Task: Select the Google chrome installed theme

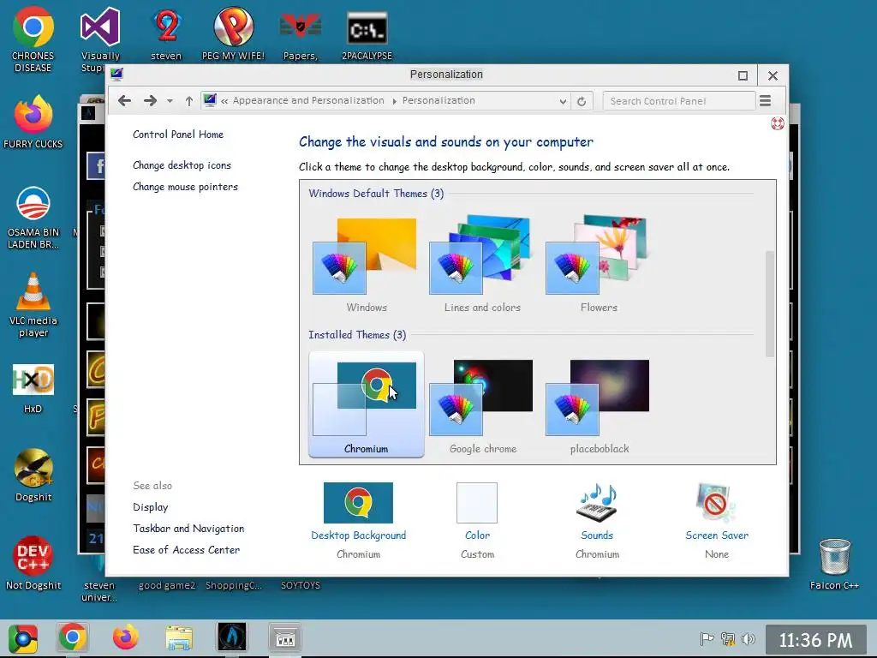Action: click(x=483, y=405)
